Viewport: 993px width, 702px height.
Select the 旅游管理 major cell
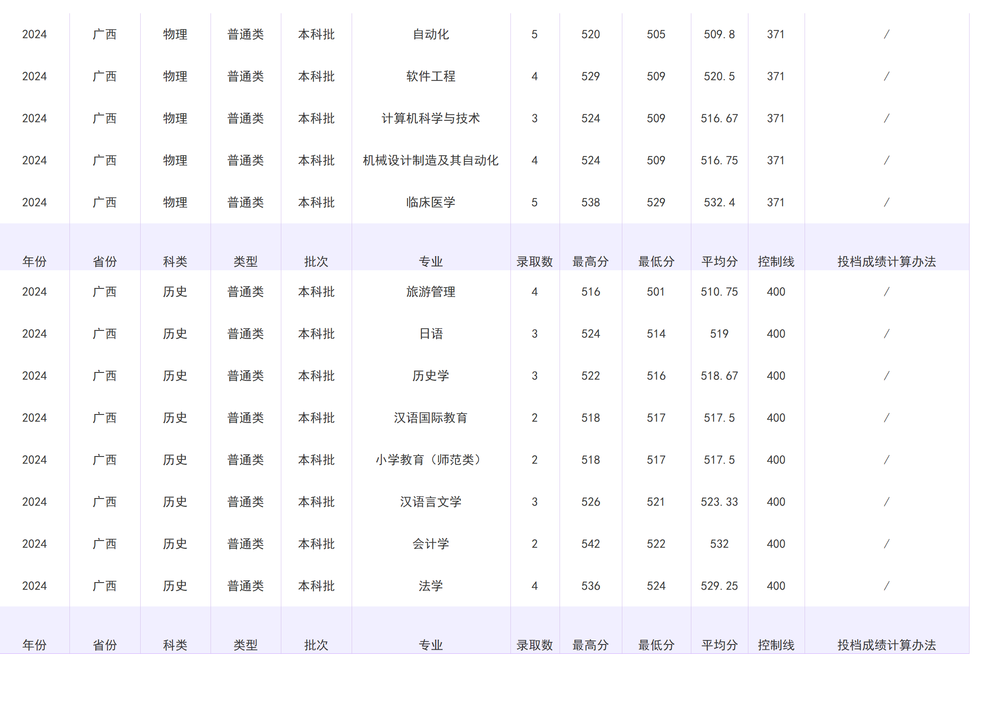click(x=431, y=292)
